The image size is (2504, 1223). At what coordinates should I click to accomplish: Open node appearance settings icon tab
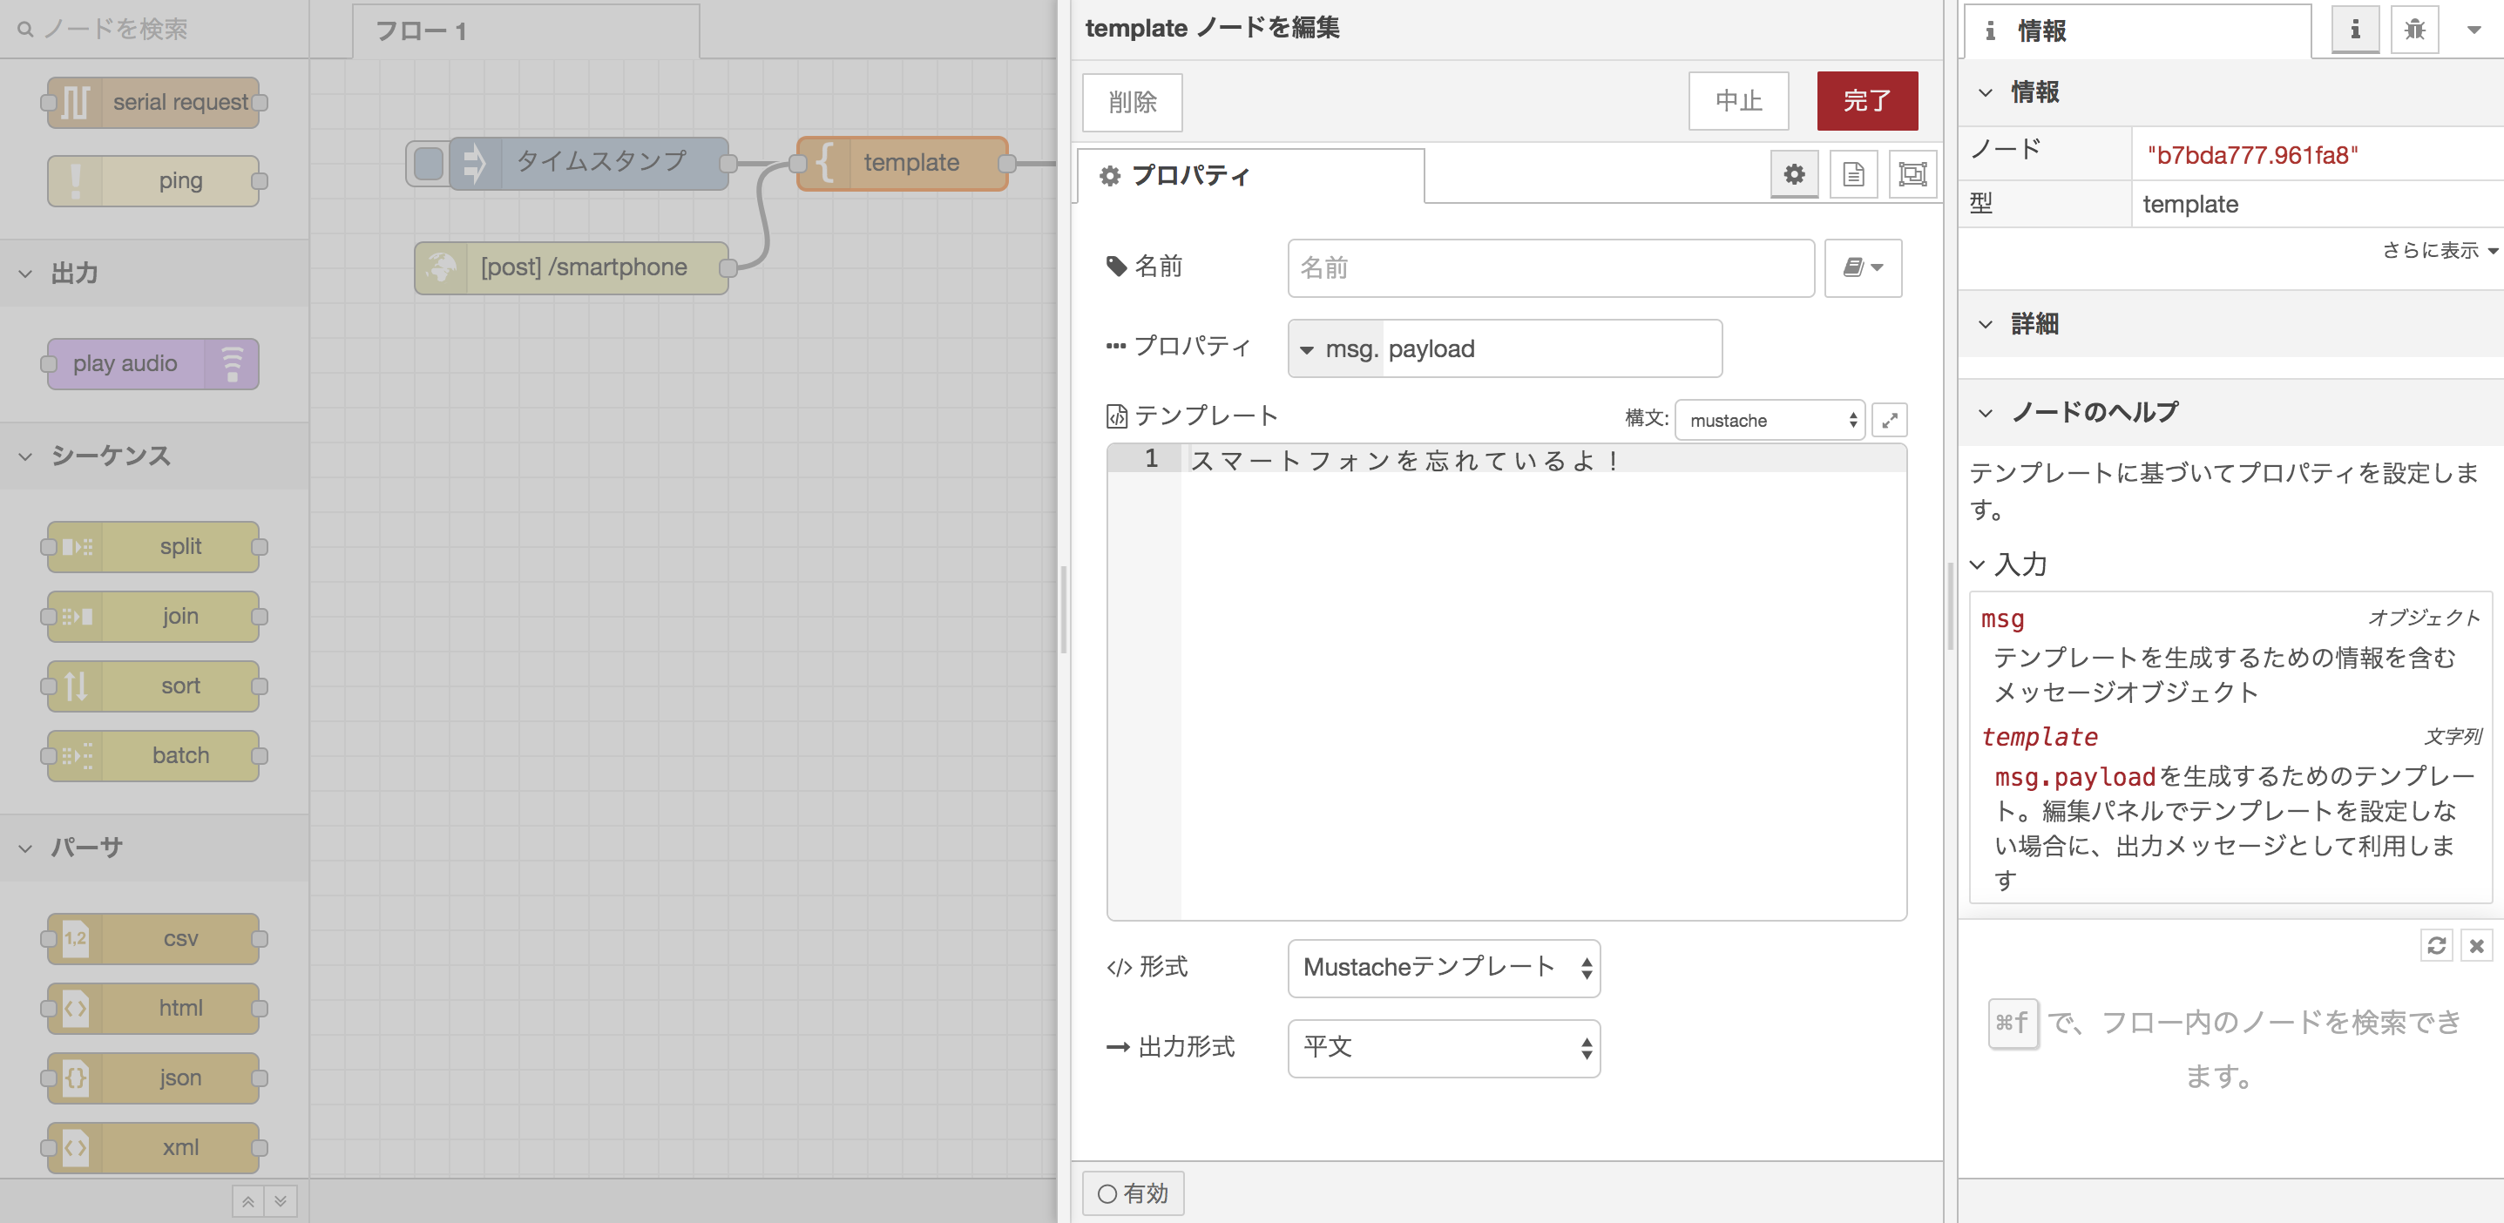click(x=1912, y=175)
